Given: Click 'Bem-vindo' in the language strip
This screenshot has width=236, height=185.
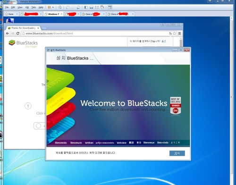Looking at the screenshot, I should click(x=163, y=143).
